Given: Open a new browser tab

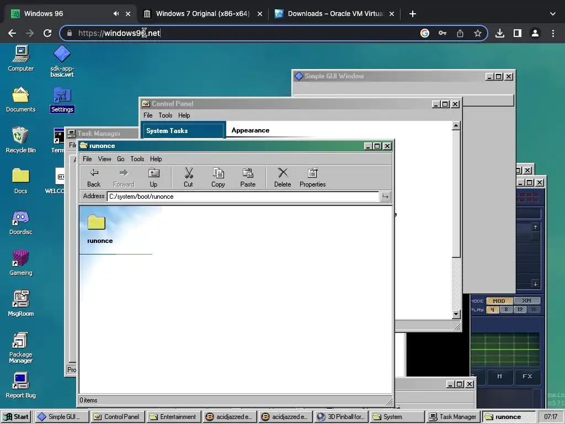Looking at the screenshot, I should pos(413,14).
